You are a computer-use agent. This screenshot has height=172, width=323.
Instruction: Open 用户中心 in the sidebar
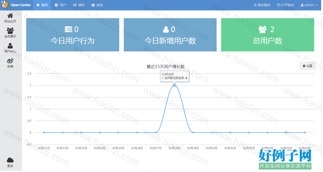click(10, 48)
